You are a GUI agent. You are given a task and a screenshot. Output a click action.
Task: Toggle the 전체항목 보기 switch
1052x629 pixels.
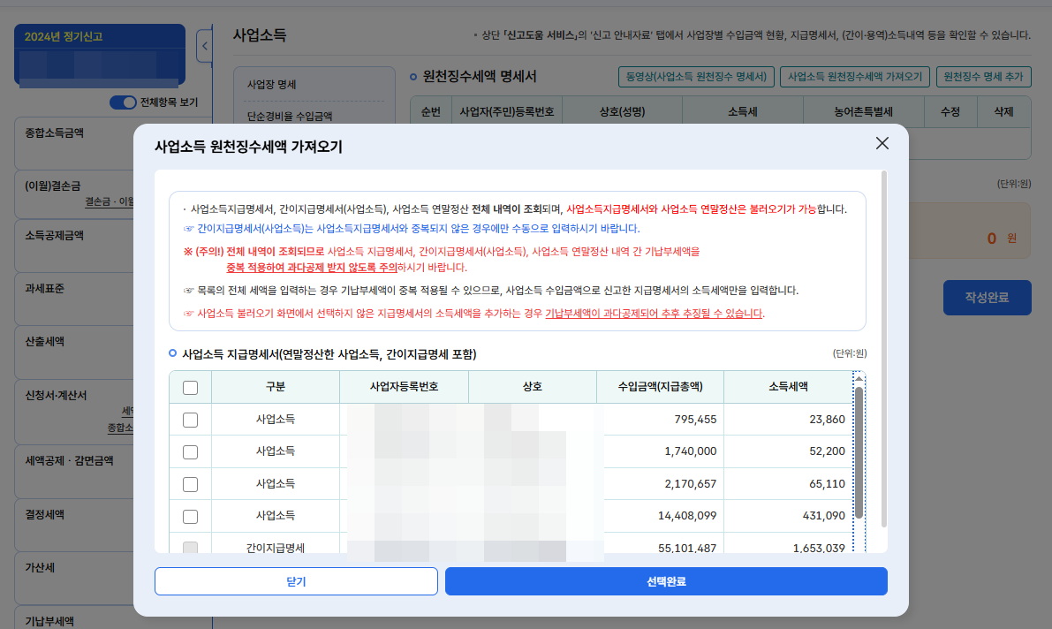pyautogui.click(x=124, y=102)
